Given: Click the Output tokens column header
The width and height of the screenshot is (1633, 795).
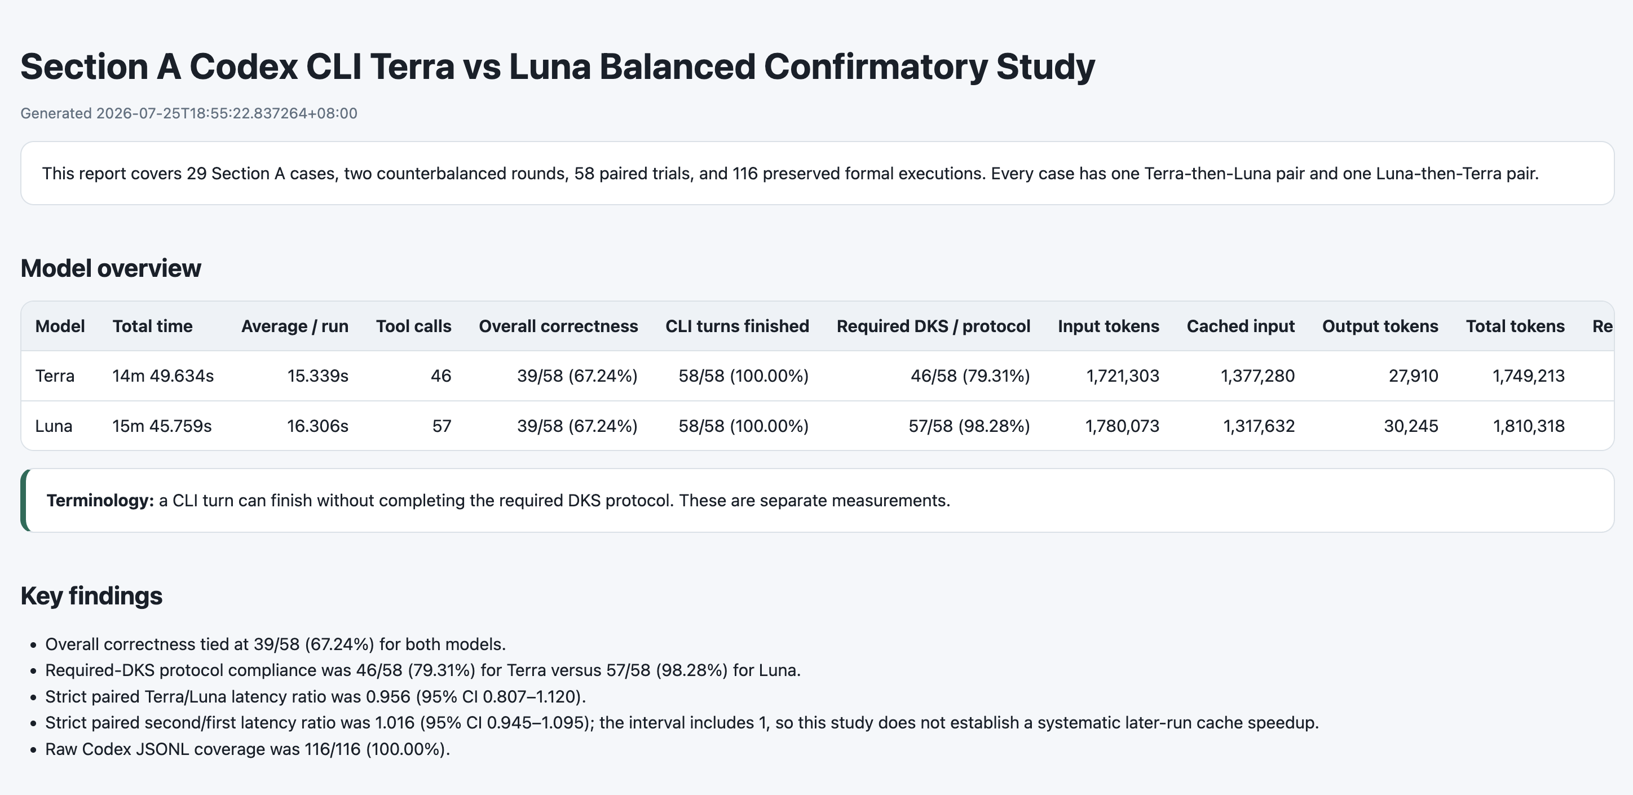Looking at the screenshot, I should (1379, 326).
